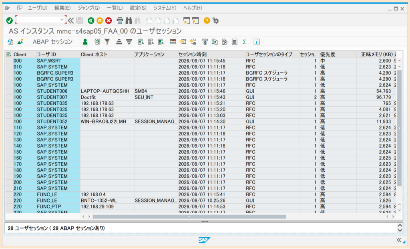
Task: Click the green Back arrow icon
Action: point(91,20)
